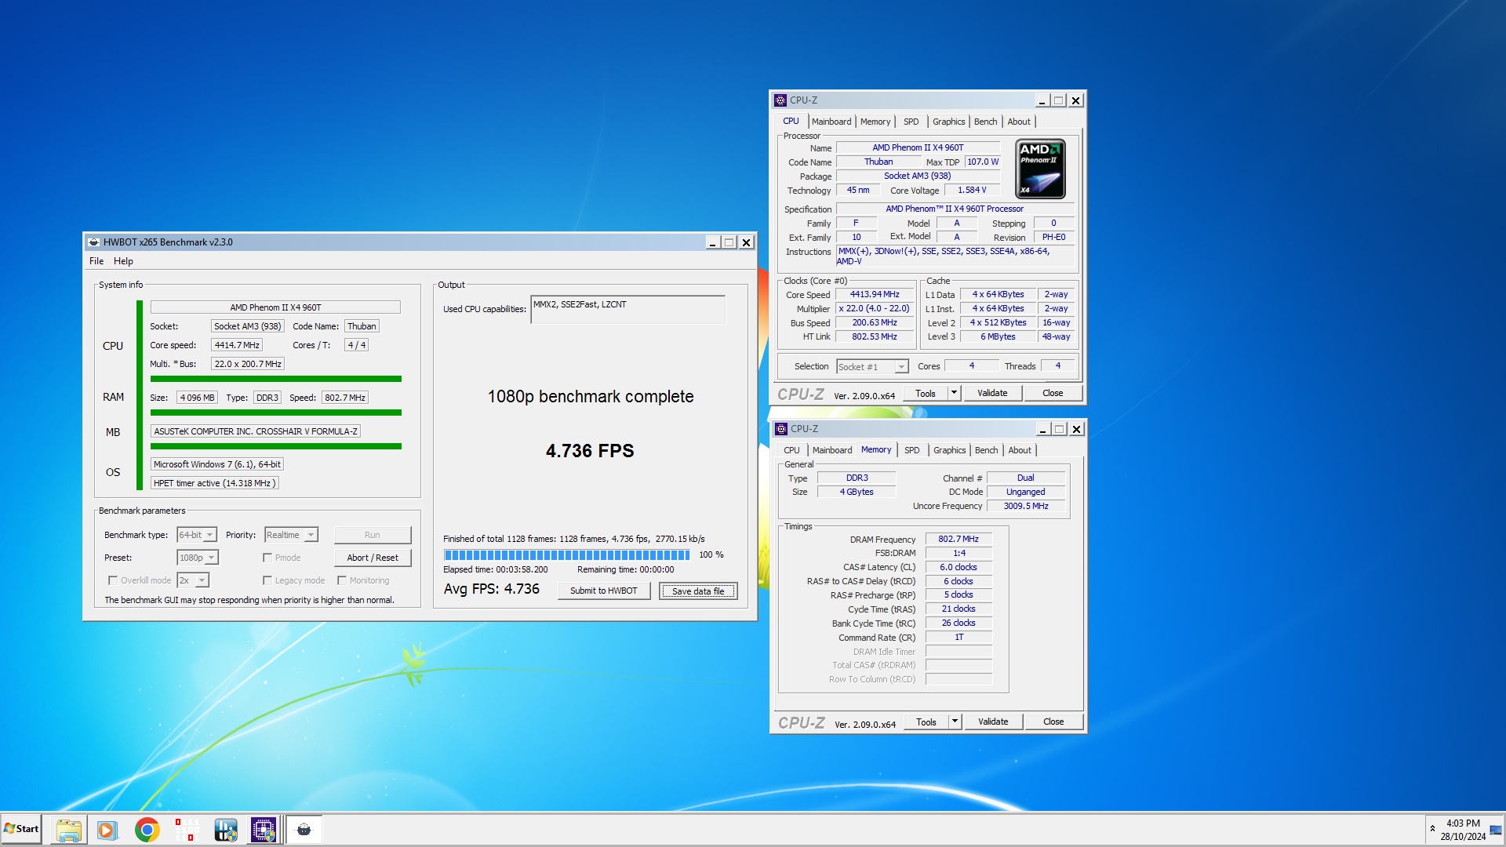Minimize the lower CPU-Z Memory window
The height and width of the screenshot is (847, 1506).
coord(1042,429)
